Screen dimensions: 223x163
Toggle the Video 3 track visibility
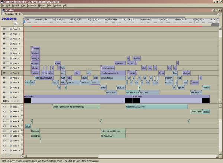point(4,87)
